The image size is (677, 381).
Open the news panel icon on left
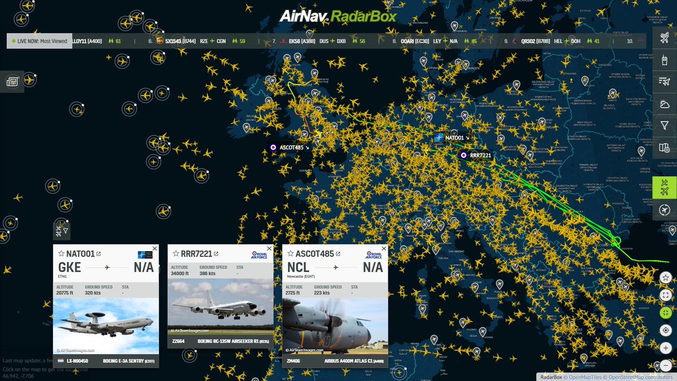12,82
